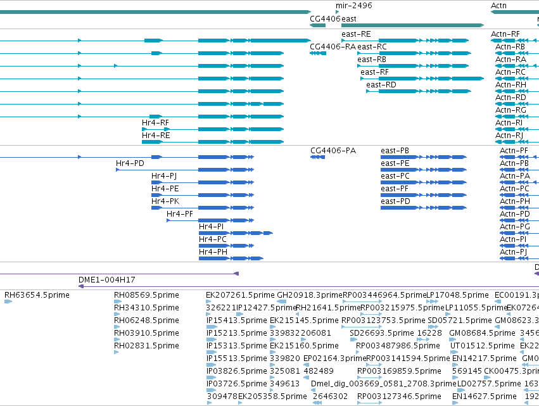Open the IP03726.5prime EST label
The height and width of the screenshot is (406, 539).
point(237,384)
